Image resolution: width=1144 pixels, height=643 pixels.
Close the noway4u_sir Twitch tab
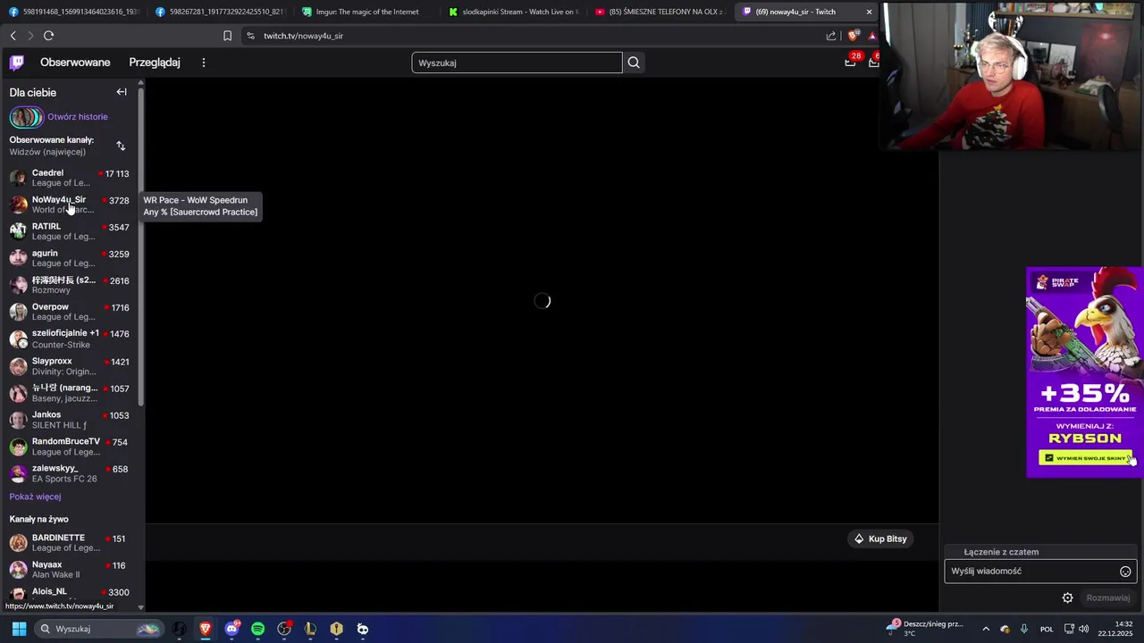pos(869,12)
